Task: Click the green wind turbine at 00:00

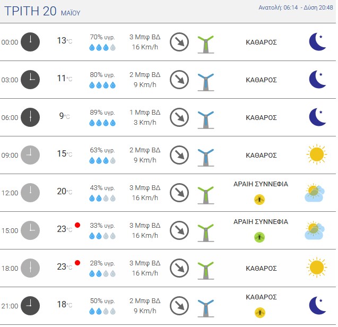Action: (206, 45)
